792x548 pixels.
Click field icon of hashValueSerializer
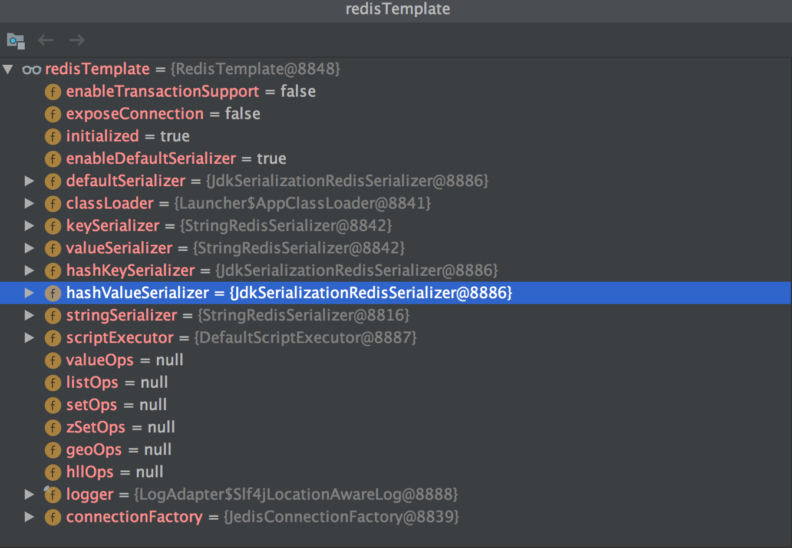coord(53,293)
